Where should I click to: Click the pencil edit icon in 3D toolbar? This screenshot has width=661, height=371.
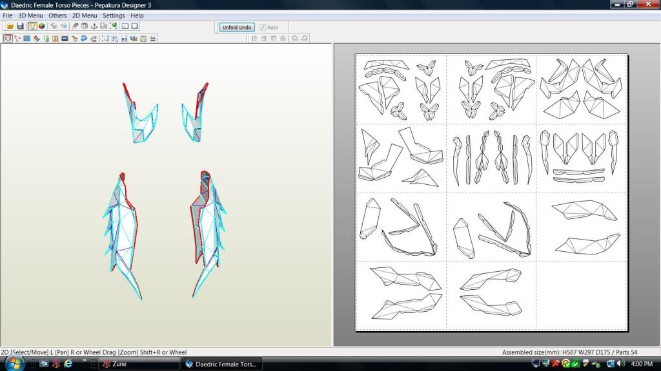tap(76, 26)
